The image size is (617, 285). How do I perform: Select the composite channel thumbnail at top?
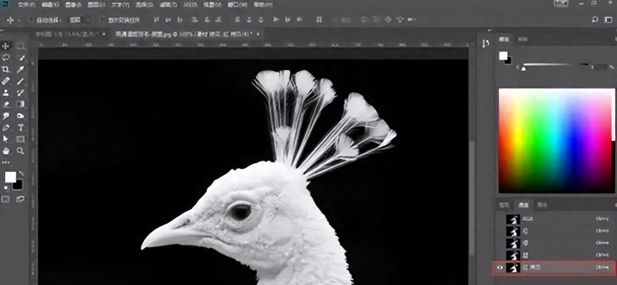click(x=513, y=219)
